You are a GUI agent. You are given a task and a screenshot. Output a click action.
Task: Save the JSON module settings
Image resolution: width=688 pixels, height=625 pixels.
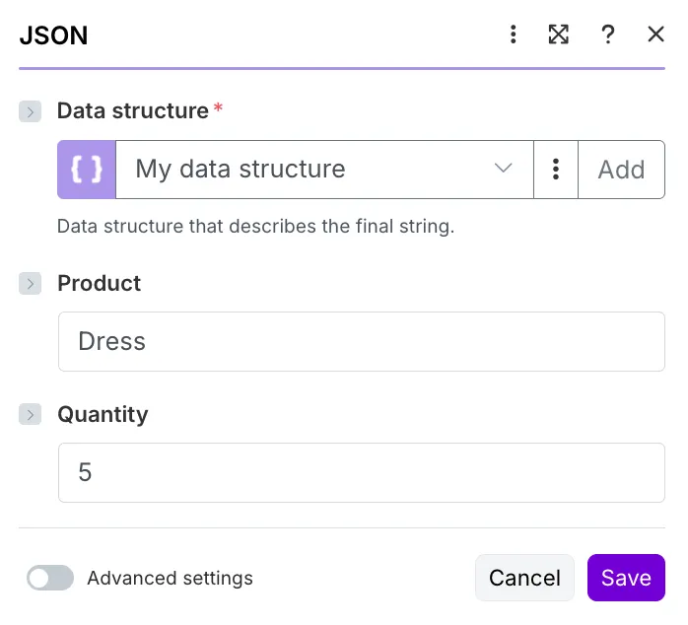[x=626, y=578]
